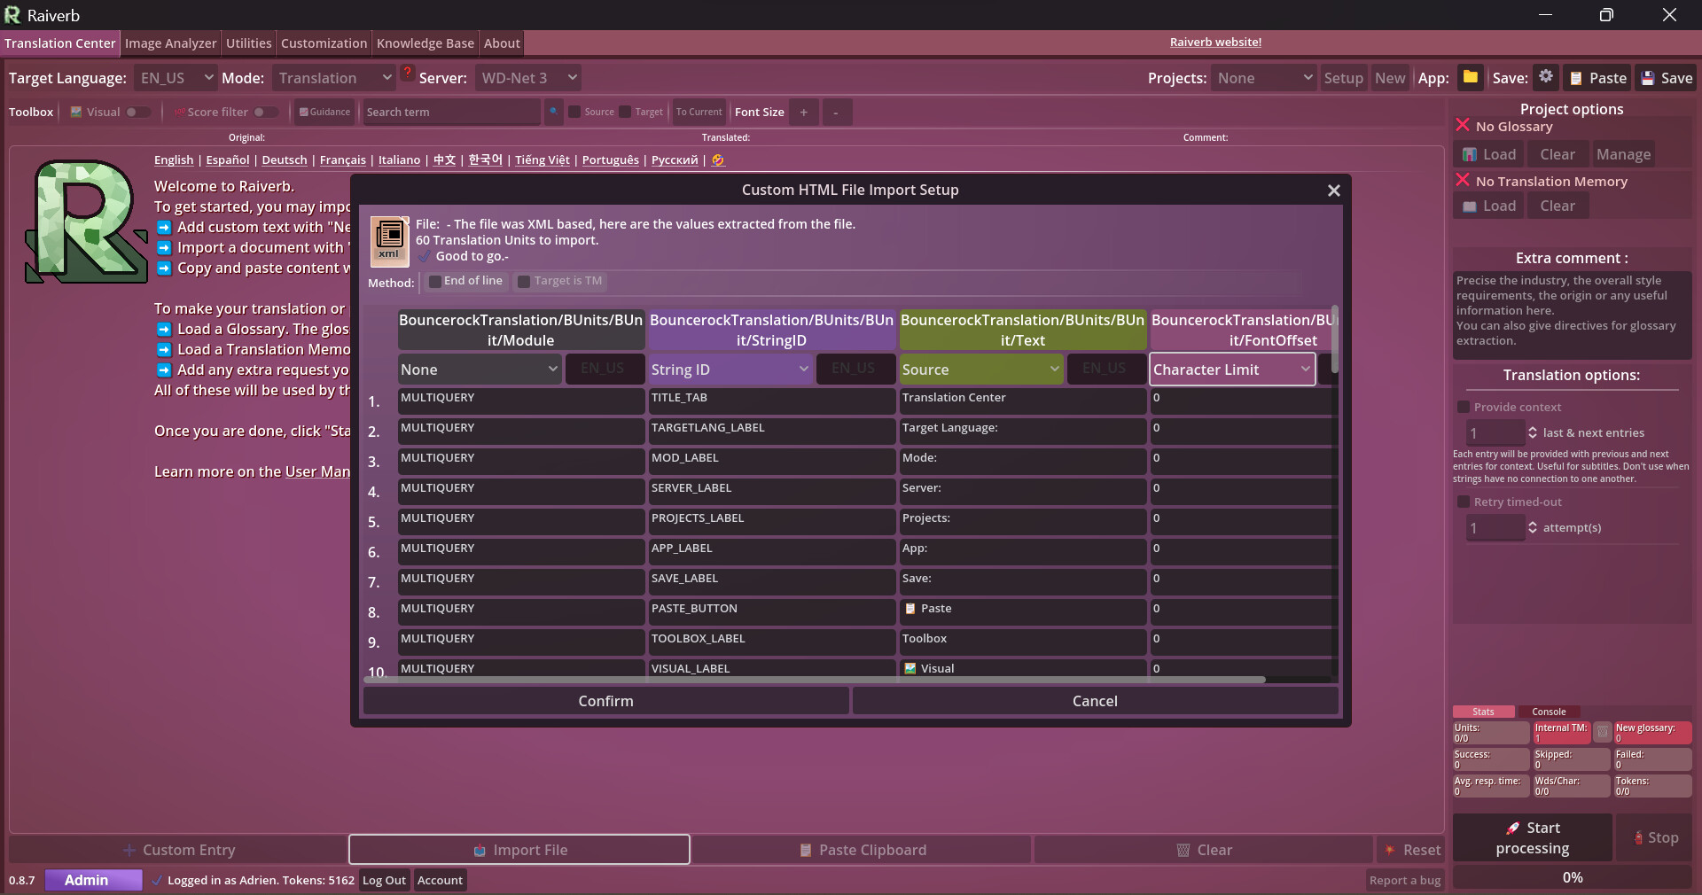
Task: Click the red question mark help icon
Action: (407, 74)
